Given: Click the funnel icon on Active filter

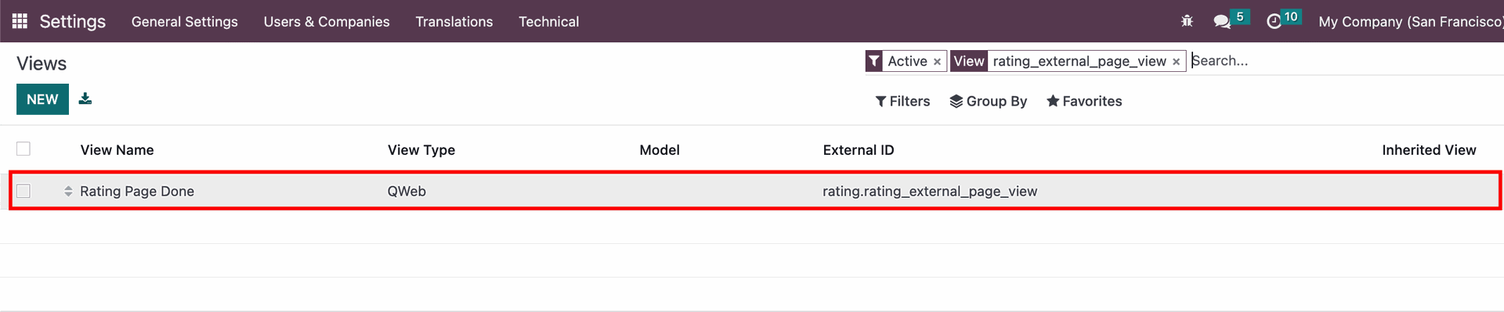Looking at the screenshot, I should click(875, 61).
